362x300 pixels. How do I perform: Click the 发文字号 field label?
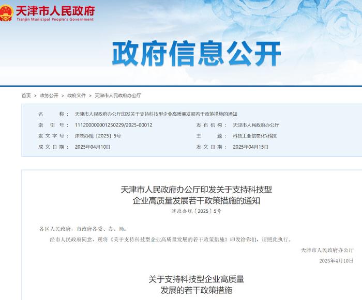point(53,136)
